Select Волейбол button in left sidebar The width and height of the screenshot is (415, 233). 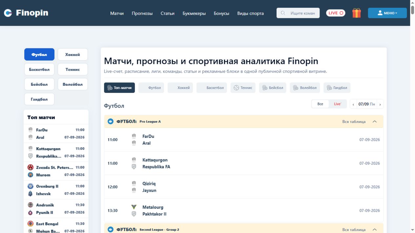click(x=73, y=84)
